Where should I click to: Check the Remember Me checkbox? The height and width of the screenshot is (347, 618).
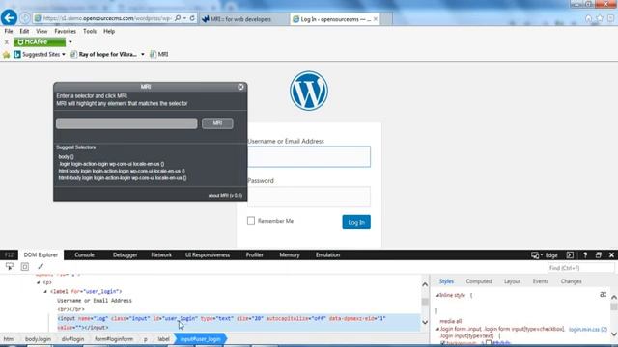coord(251,221)
